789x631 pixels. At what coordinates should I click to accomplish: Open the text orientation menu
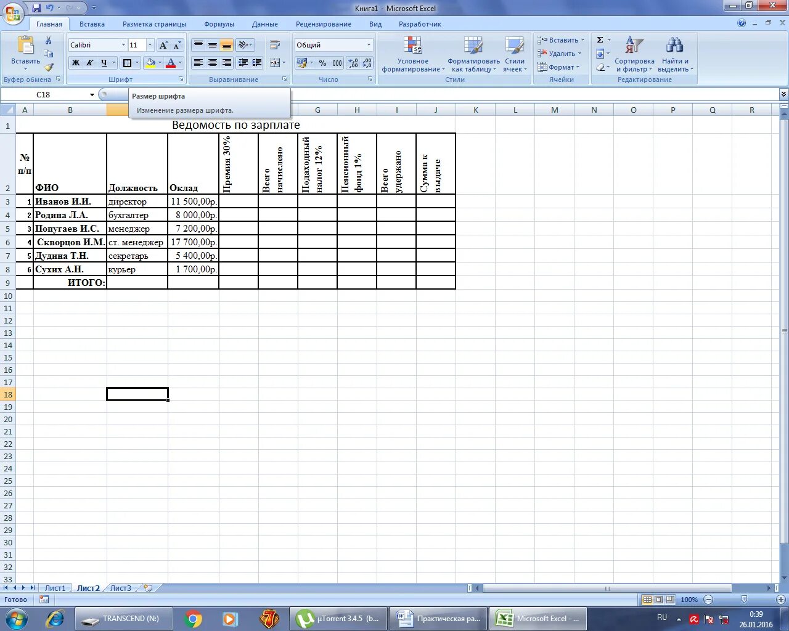(245, 45)
